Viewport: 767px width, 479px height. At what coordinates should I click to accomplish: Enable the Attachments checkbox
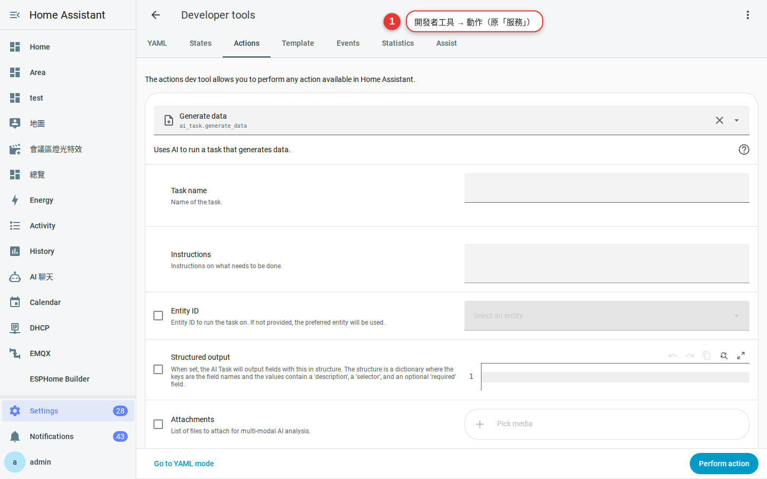[158, 424]
